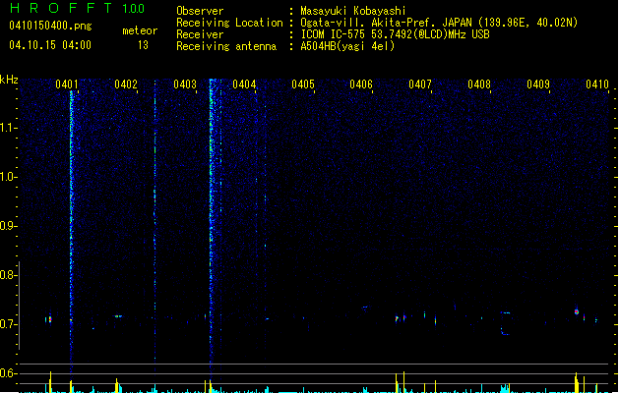Click the 0.8 kHz frequency axis label

[8, 275]
